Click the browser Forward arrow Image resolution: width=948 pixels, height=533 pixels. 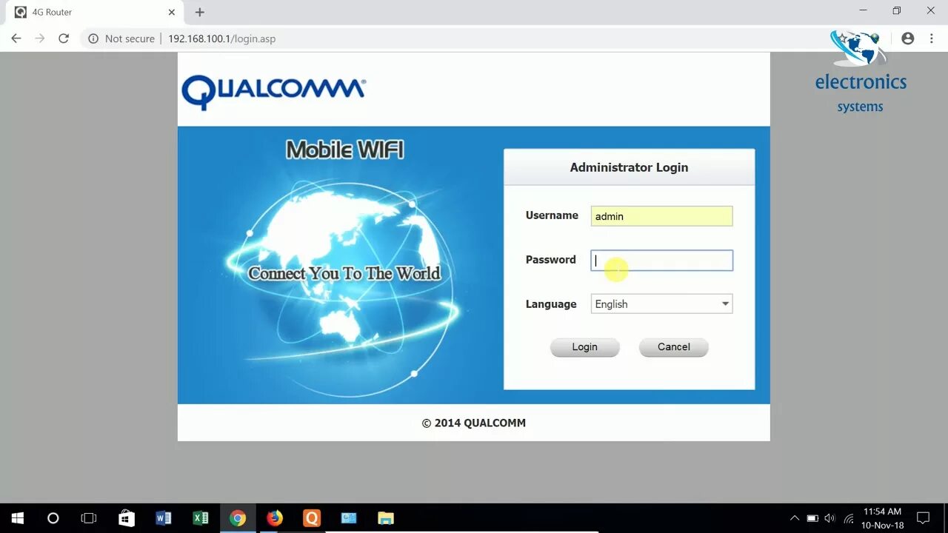point(40,38)
